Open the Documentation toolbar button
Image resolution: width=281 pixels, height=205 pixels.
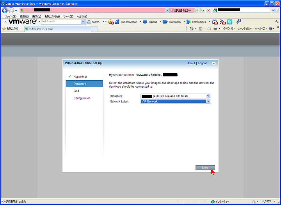(126, 22)
